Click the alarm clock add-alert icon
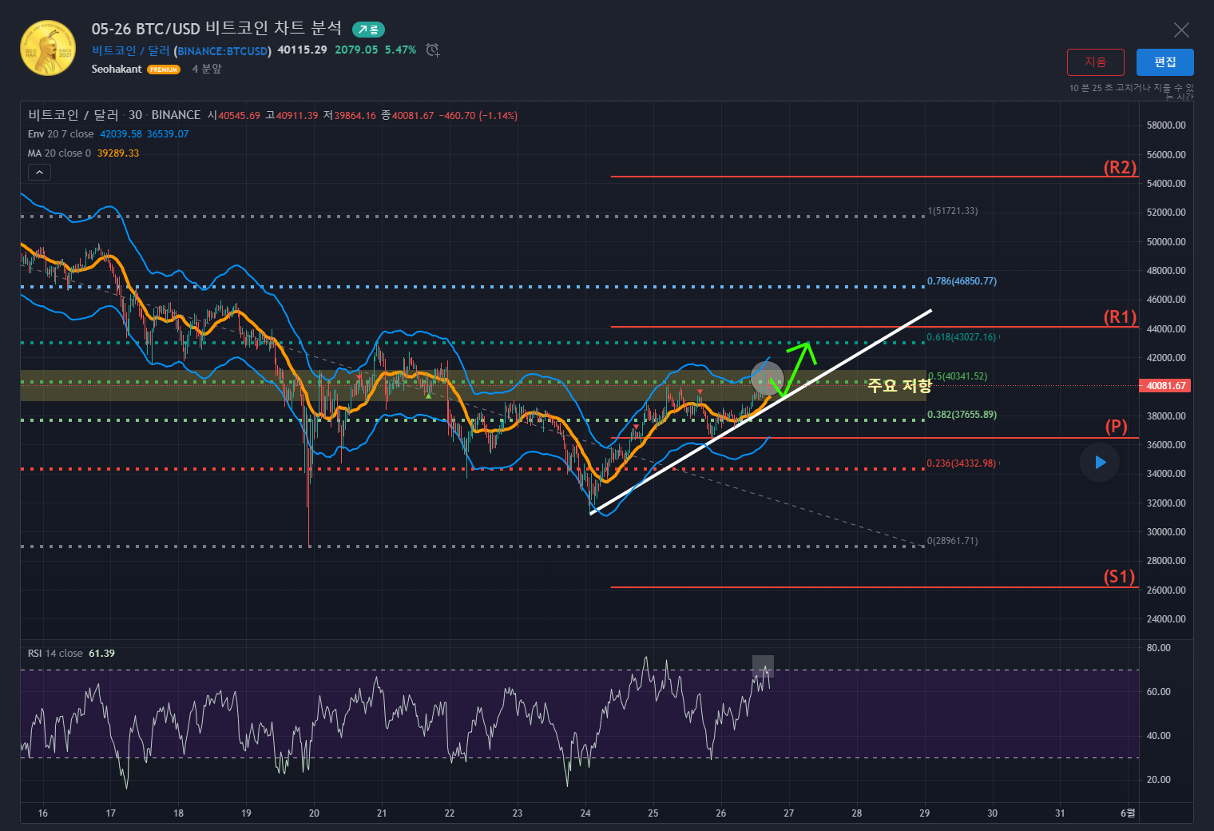This screenshot has width=1214, height=831. point(432,50)
